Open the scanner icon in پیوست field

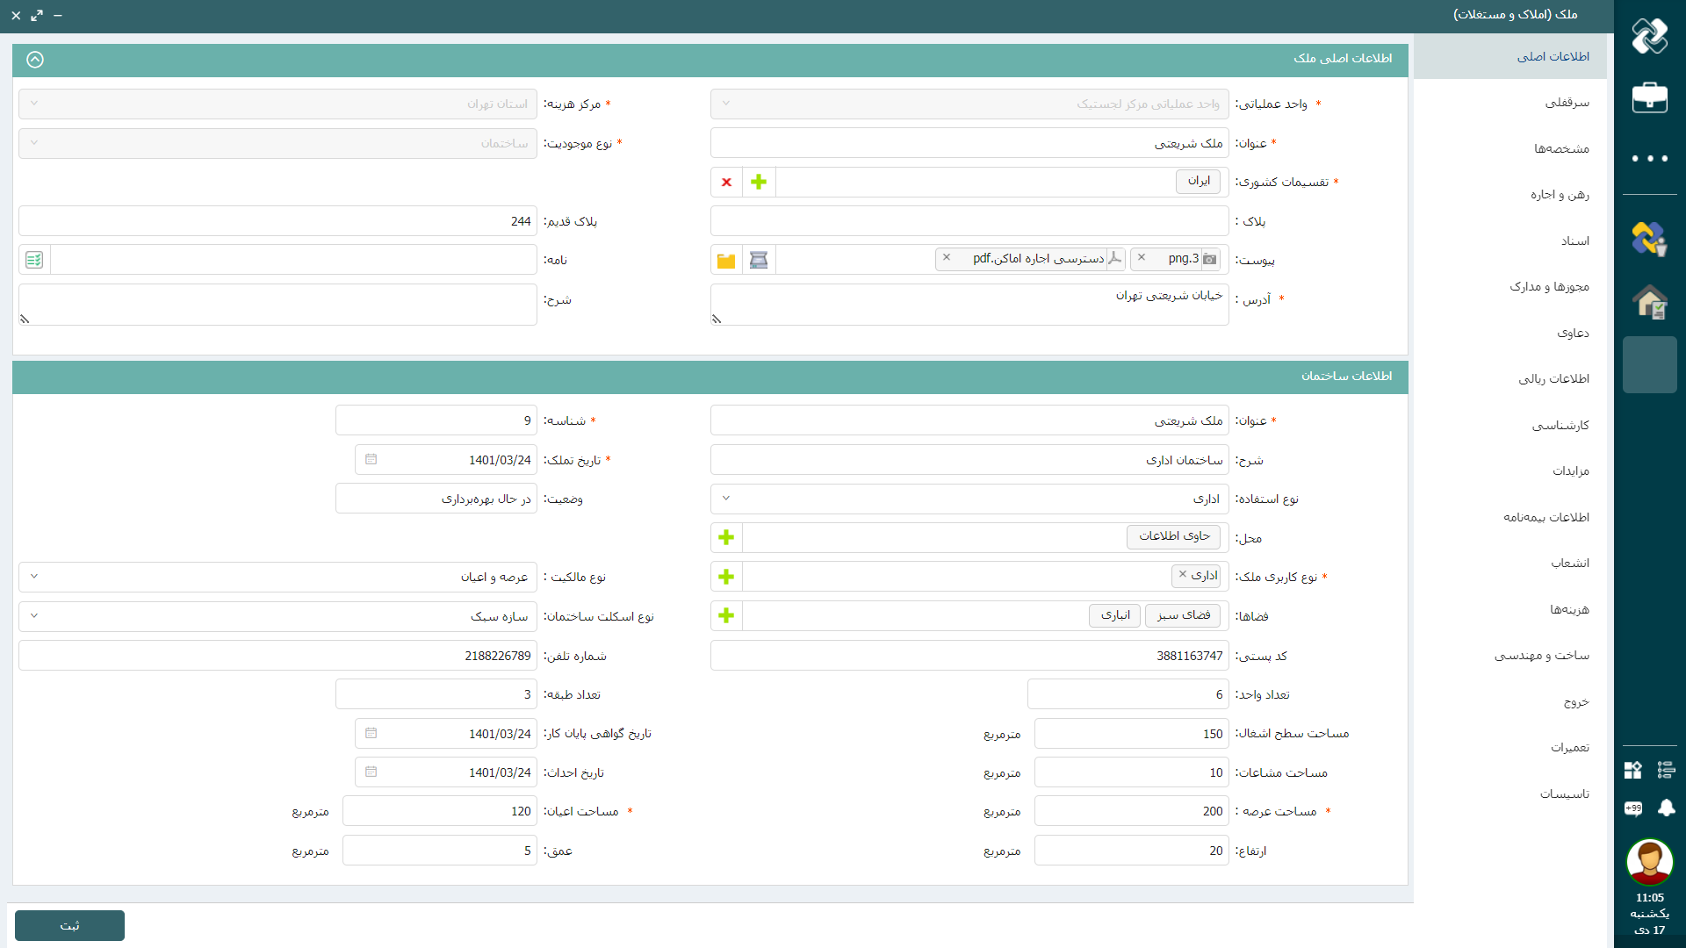tap(759, 260)
